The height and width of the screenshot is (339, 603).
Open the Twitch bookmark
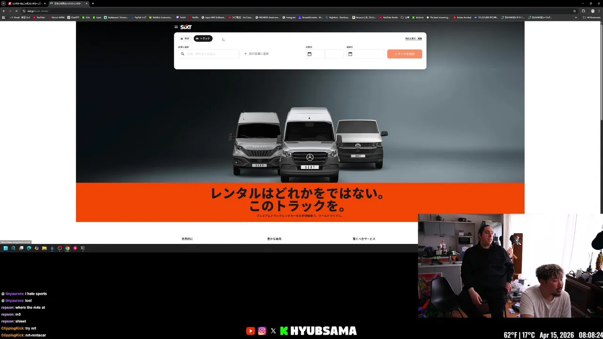[181, 17]
